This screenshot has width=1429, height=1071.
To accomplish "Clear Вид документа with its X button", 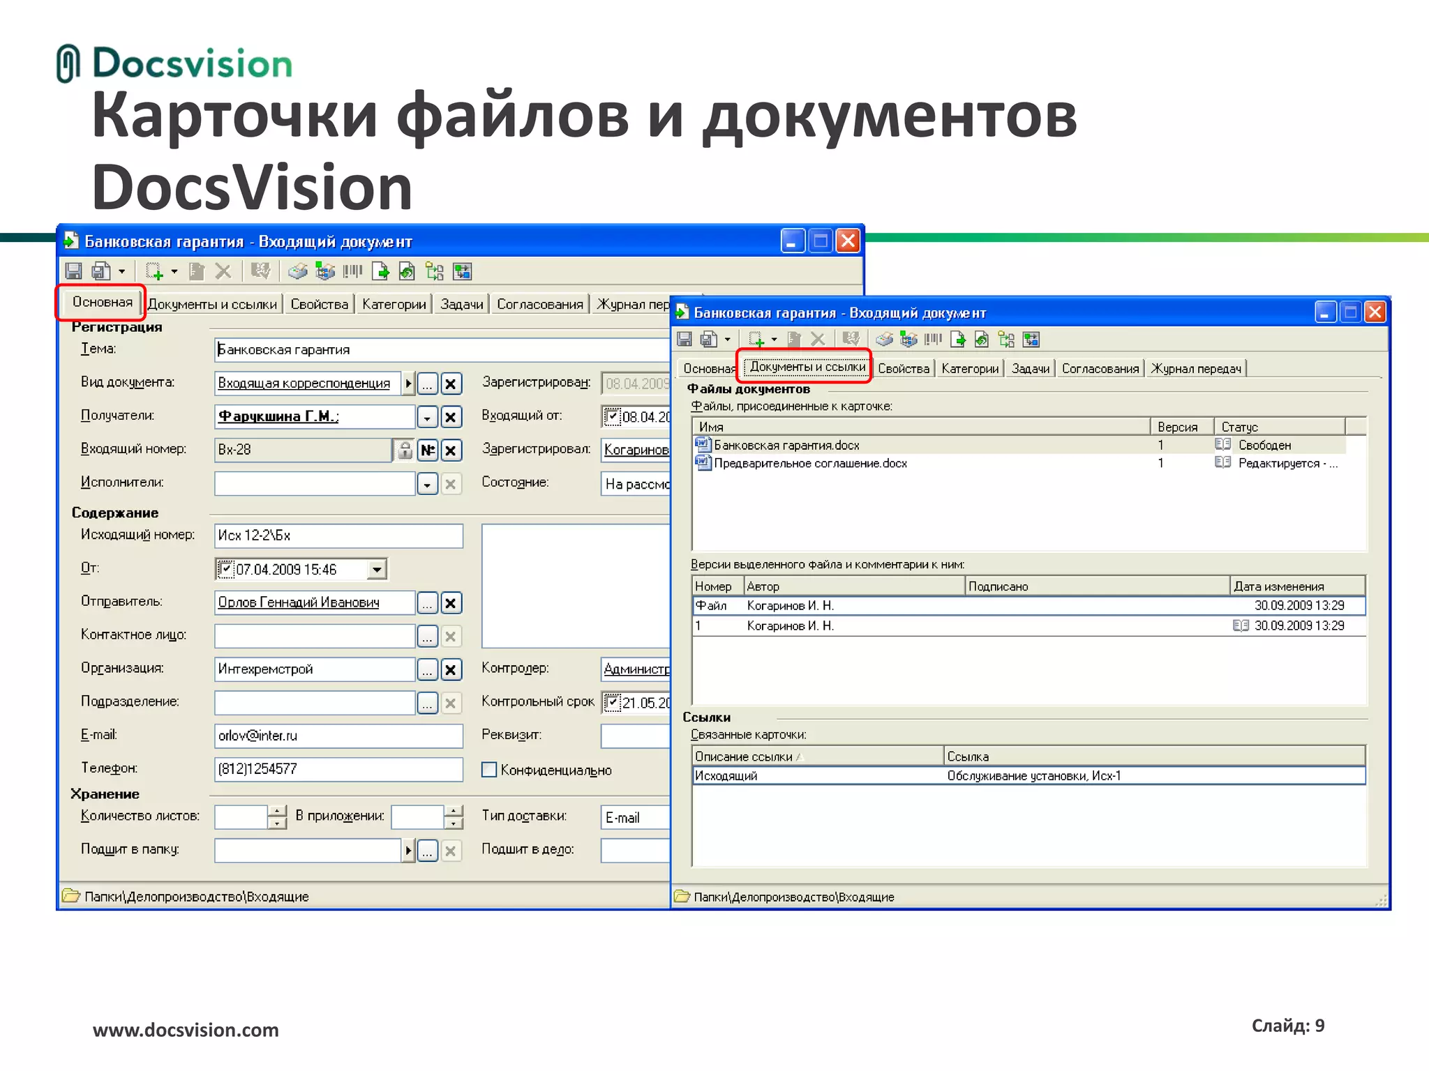I will pyautogui.click(x=451, y=383).
